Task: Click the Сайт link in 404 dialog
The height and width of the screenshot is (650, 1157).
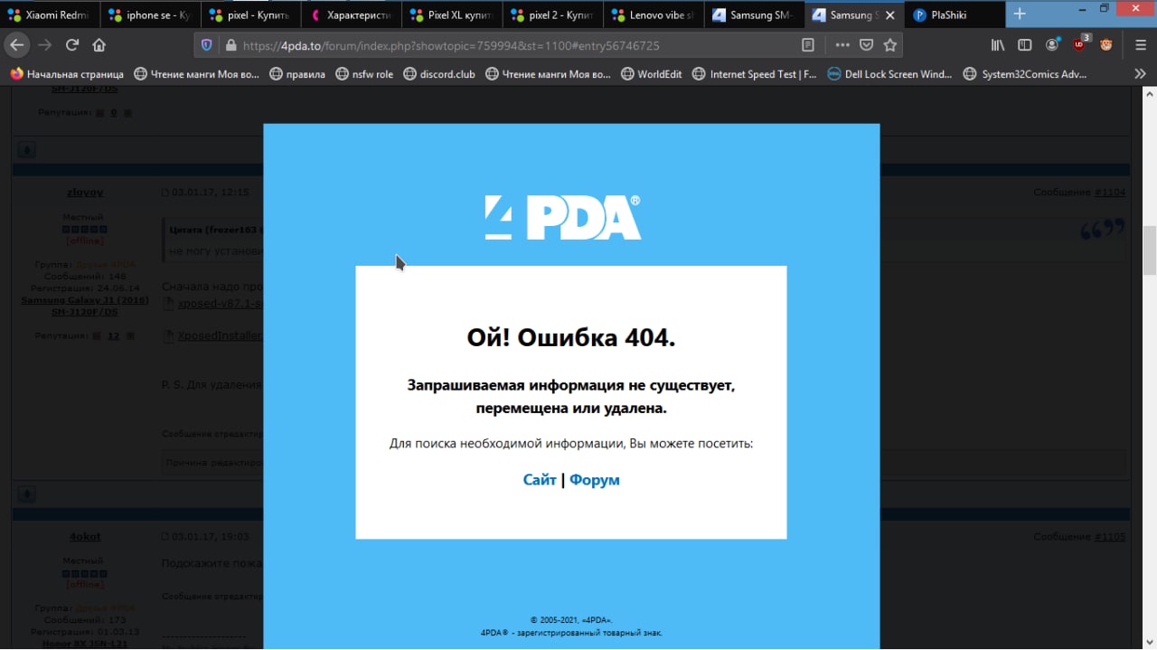Action: tap(540, 480)
